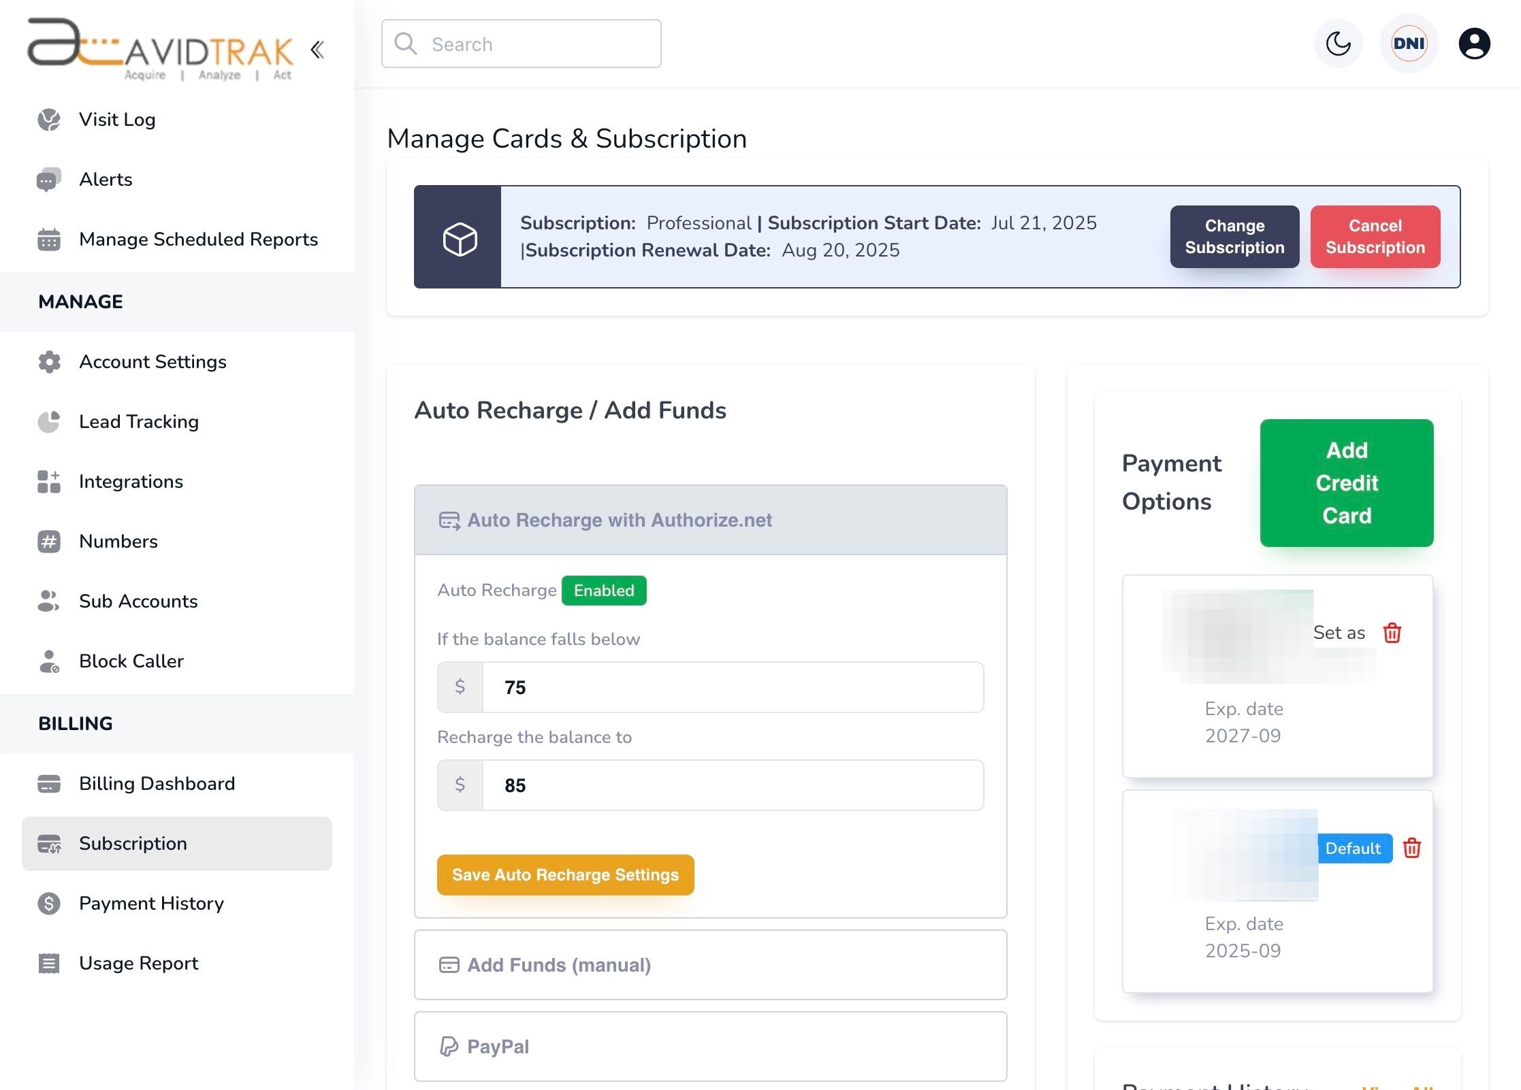Set the top card as default payment
This screenshot has height=1090, width=1521.
tap(1338, 632)
